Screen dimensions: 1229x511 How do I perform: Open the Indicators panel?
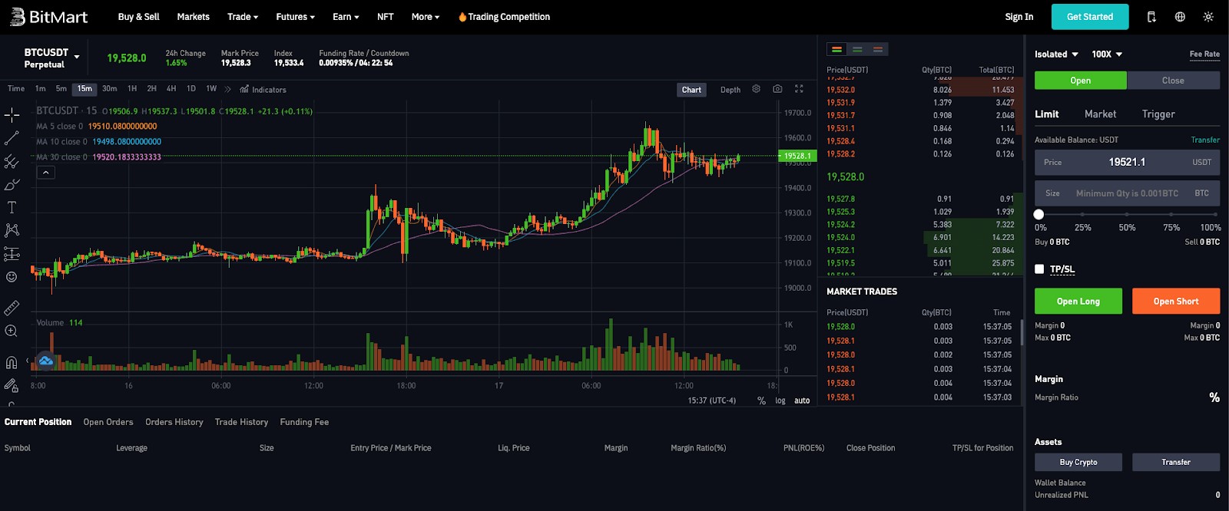(263, 90)
